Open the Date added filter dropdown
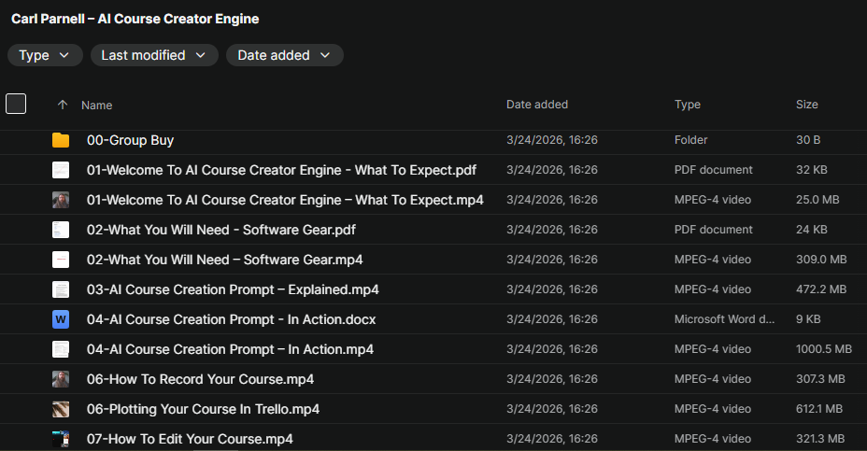 click(285, 55)
